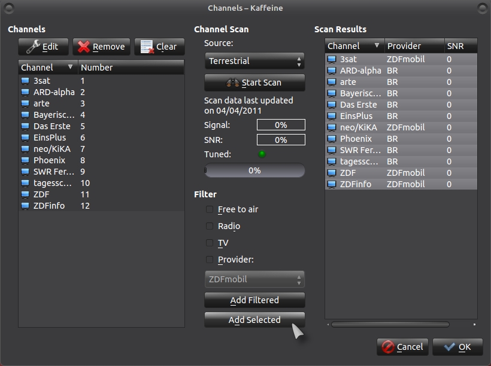Open the Terrestrial source dropdown
Screen dimensions: 491x366
click(254, 61)
